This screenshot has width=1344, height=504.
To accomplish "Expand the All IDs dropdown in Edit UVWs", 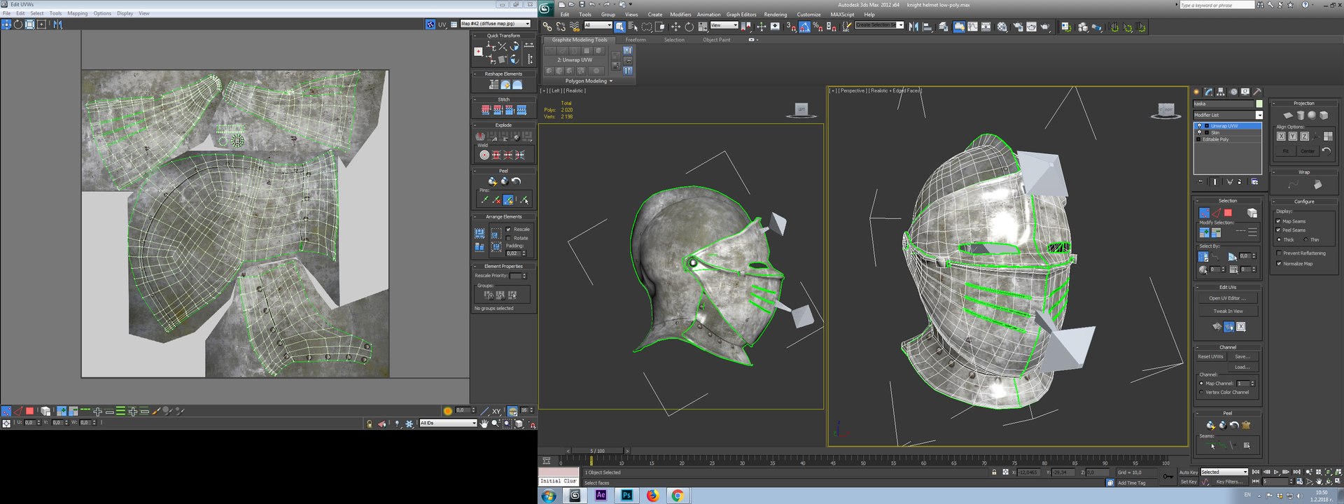I will pyautogui.click(x=448, y=423).
